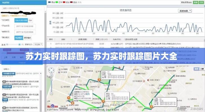Image resolution: width=205 pixels, height=112 pixels.
Task: Sort by the 序号 column header
Action: (51, 39)
